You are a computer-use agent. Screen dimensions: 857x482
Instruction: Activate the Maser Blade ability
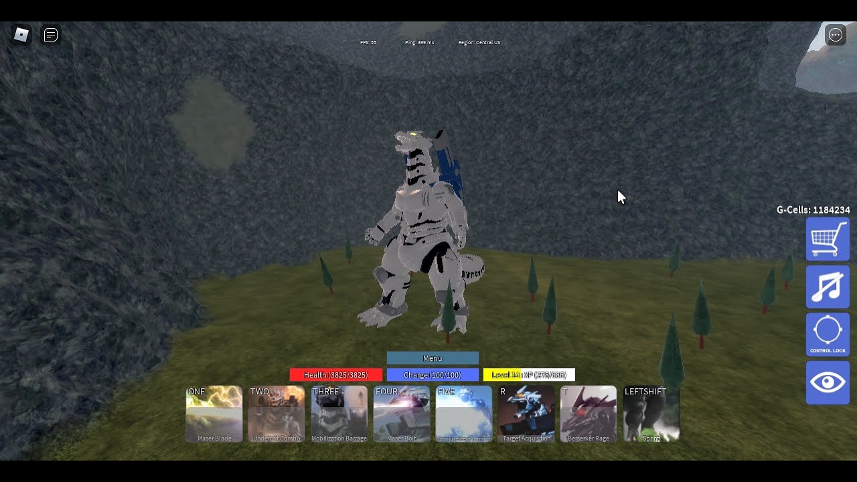[x=214, y=414]
